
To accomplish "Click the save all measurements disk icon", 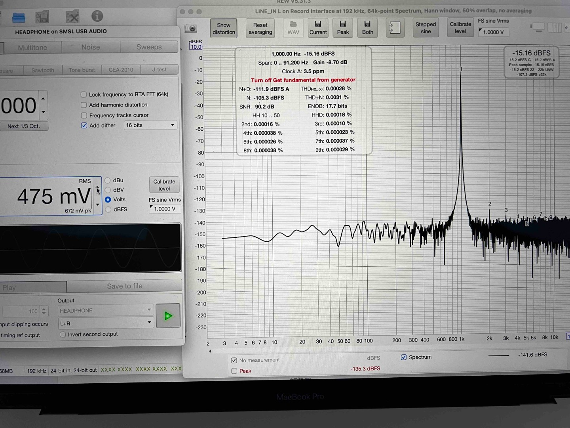I will 42,17.
